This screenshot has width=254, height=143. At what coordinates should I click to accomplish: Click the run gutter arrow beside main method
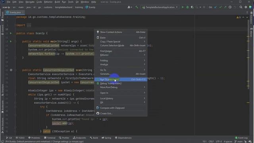click(11, 41)
